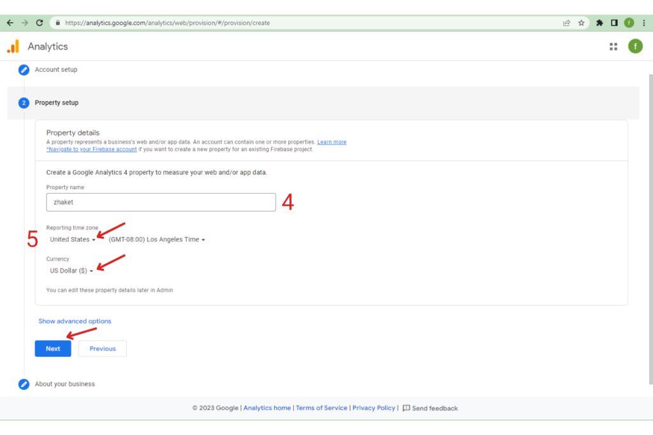This screenshot has width=653, height=435.
Task: Open the Chrome three-dot menu
Action: (x=644, y=23)
